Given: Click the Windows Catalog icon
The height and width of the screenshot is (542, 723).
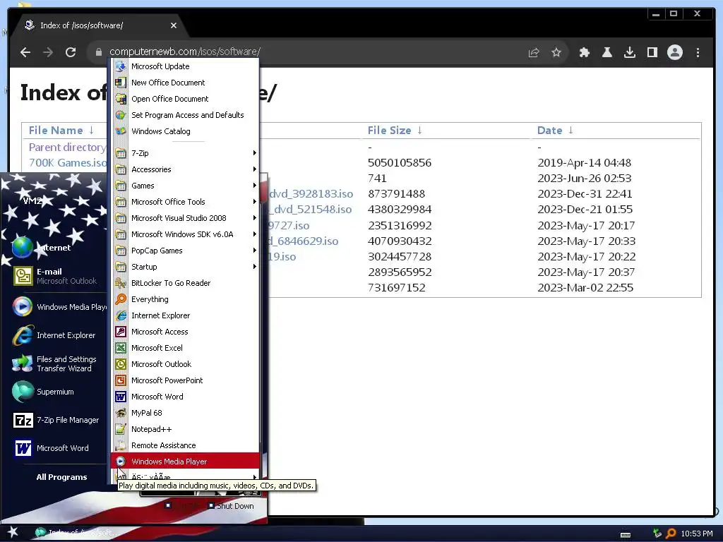Looking at the screenshot, I should click(x=120, y=131).
